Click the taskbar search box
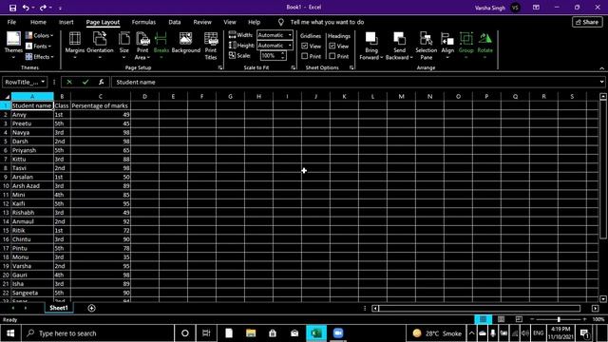Screen dimensions: 608x342 [x=99, y=333]
